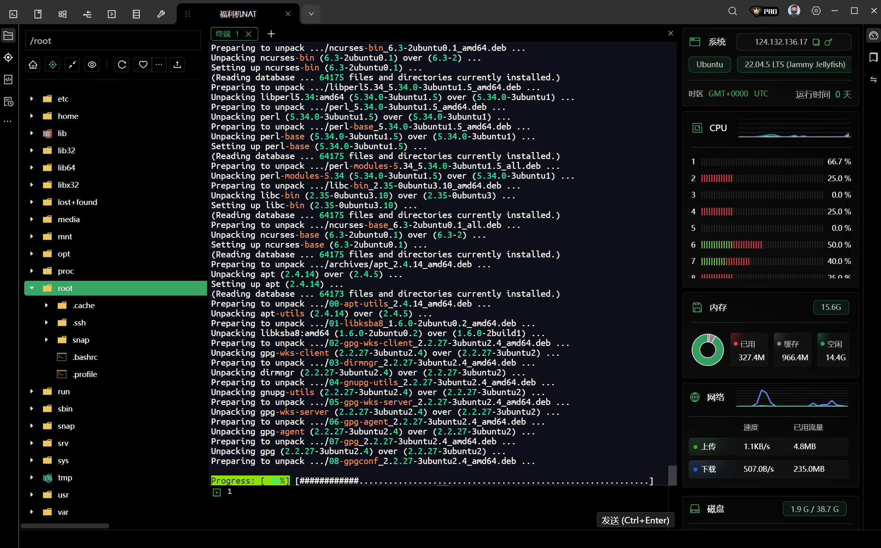Click the locate target icon in file toolbar
This screenshot has height=548, width=881.
[x=52, y=65]
